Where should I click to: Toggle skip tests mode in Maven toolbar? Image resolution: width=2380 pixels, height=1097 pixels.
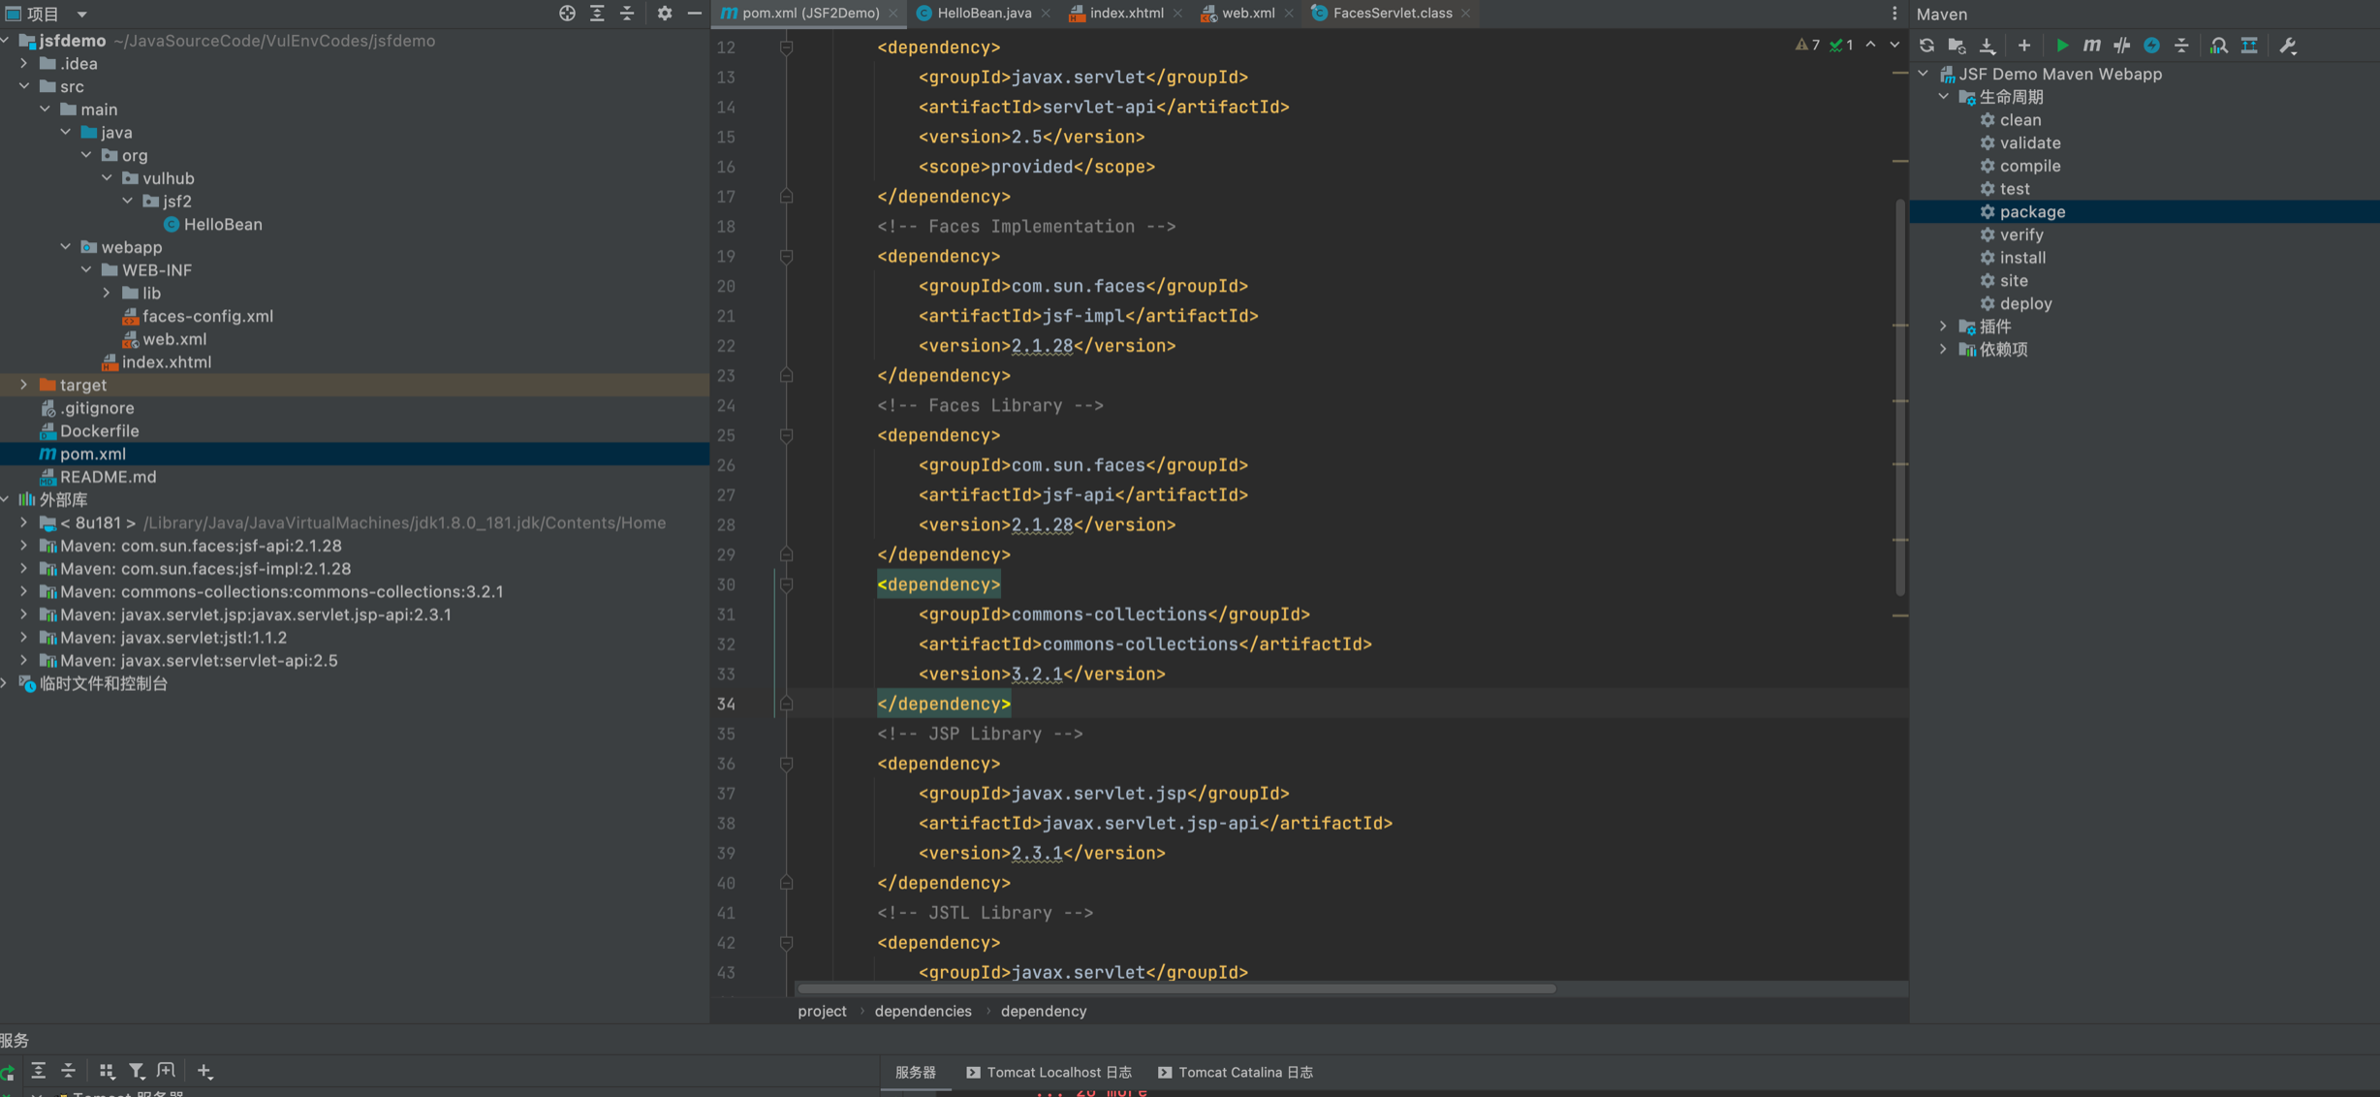pos(2121,46)
